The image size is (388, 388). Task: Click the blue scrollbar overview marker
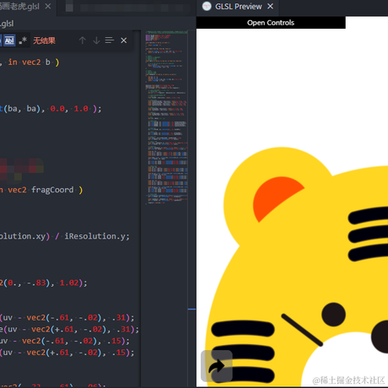pyautogui.click(x=191, y=309)
